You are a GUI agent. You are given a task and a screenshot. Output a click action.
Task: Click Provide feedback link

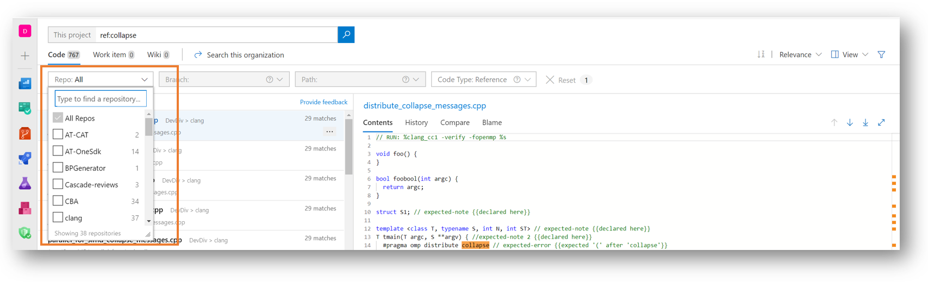(x=323, y=102)
